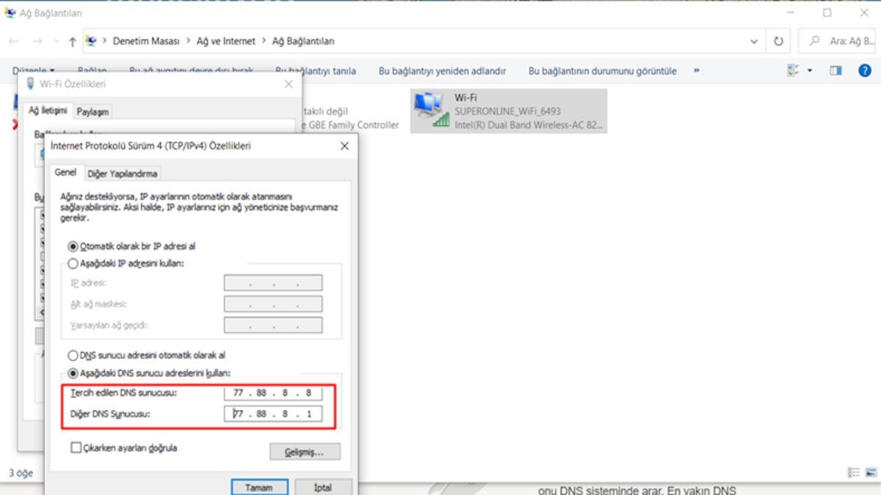881x495 pixels.
Task: Select 'Aşağıdaki IP adresini kullan' option
Action: coord(73,263)
